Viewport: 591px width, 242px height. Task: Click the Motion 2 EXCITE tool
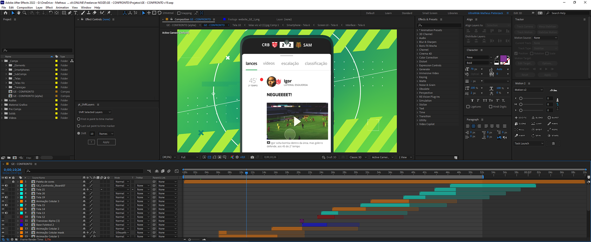tap(521, 118)
